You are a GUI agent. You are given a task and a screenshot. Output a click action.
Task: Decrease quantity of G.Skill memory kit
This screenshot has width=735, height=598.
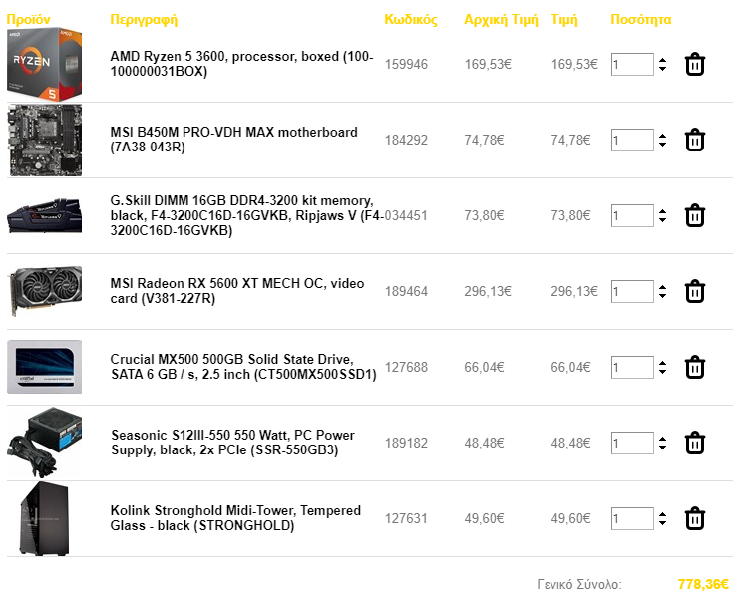pyautogui.click(x=662, y=220)
